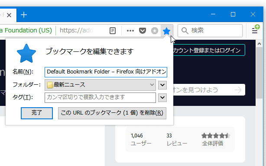Click the large star icon in bookmark panel
This screenshot has width=266, height=166.
[x=26, y=54]
